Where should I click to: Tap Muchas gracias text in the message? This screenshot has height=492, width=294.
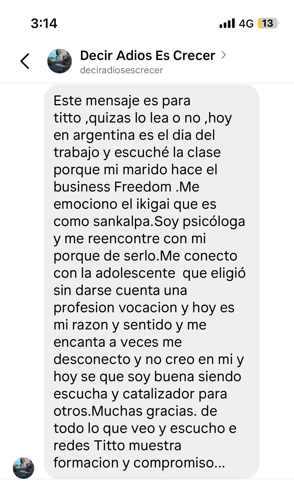pyautogui.click(x=144, y=411)
